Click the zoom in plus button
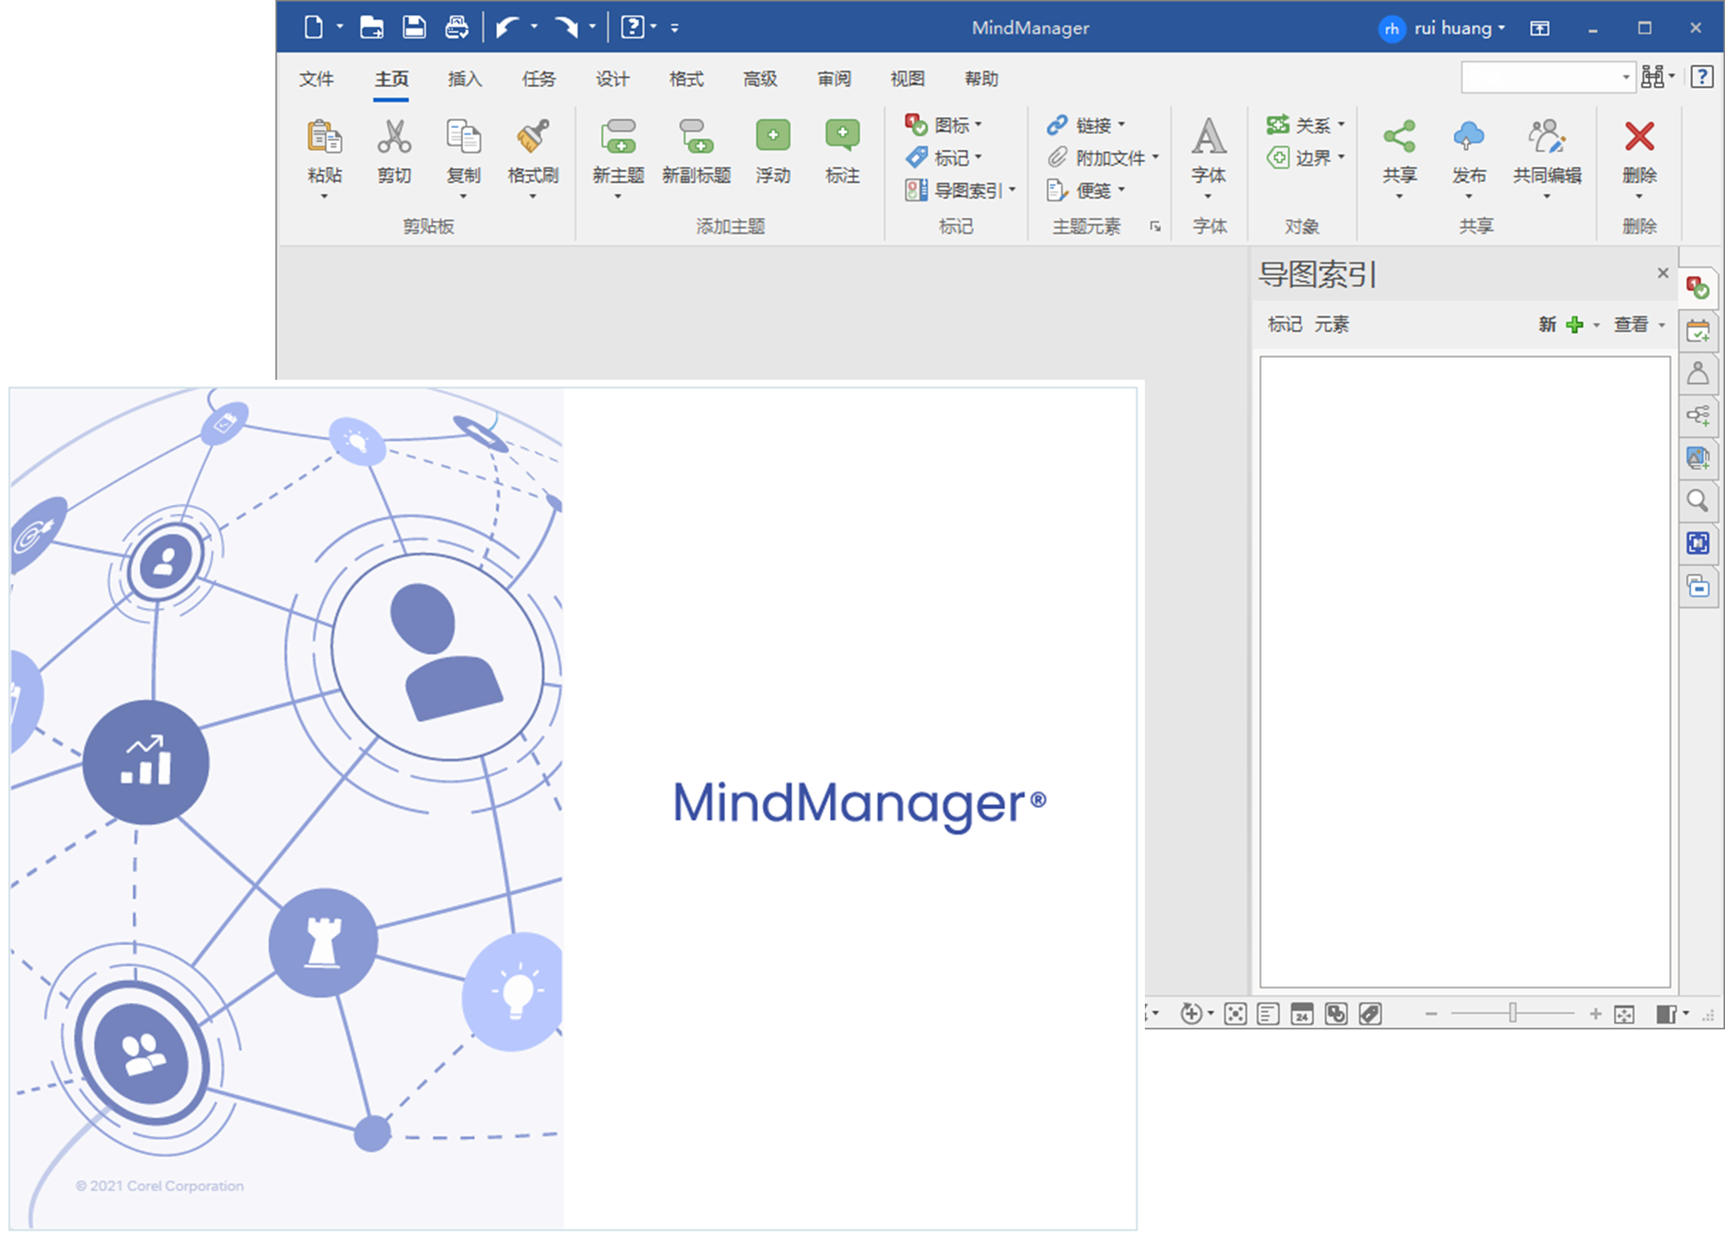Viewport: 1725px width, 1238px height. 1595,1014
